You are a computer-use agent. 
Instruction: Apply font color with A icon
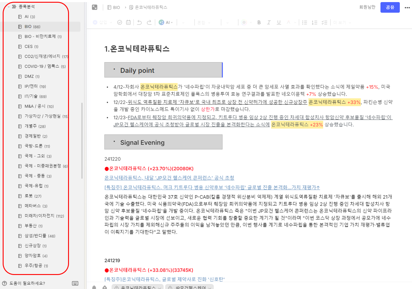coord(288,22)
